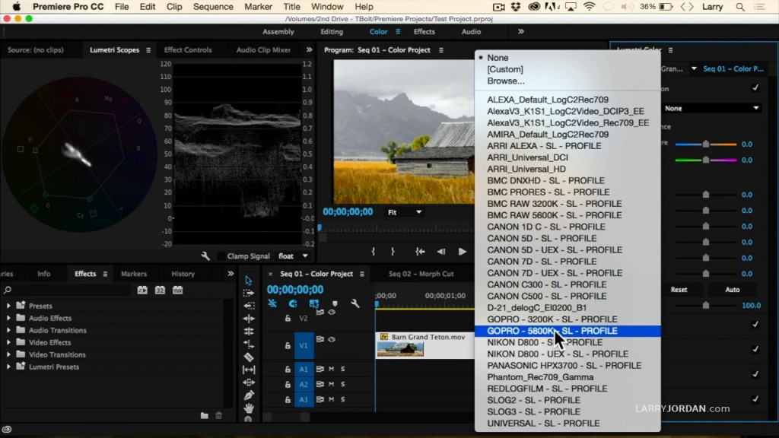This screenshot has width=779, height=438.
Task: Expand the Lumetri Presets folder
Action: coord(8,367)
